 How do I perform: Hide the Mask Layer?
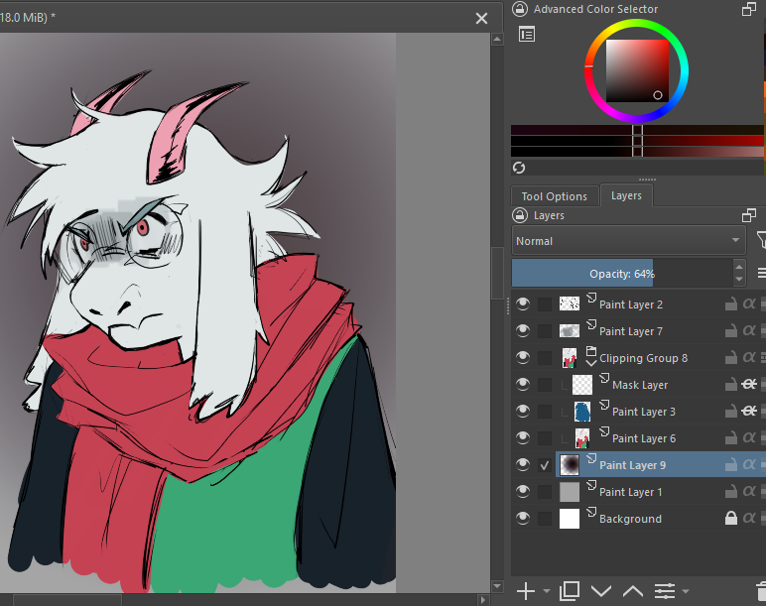pos(523,384)
